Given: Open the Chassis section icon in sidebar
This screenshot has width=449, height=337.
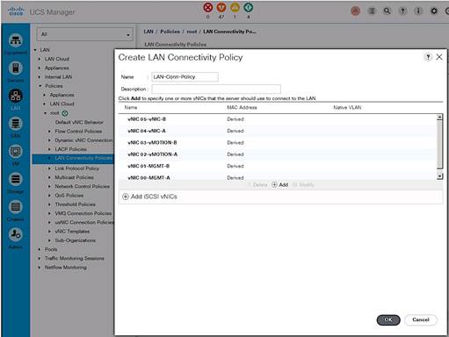Looking at the screenshot, I should coord(16,207).
